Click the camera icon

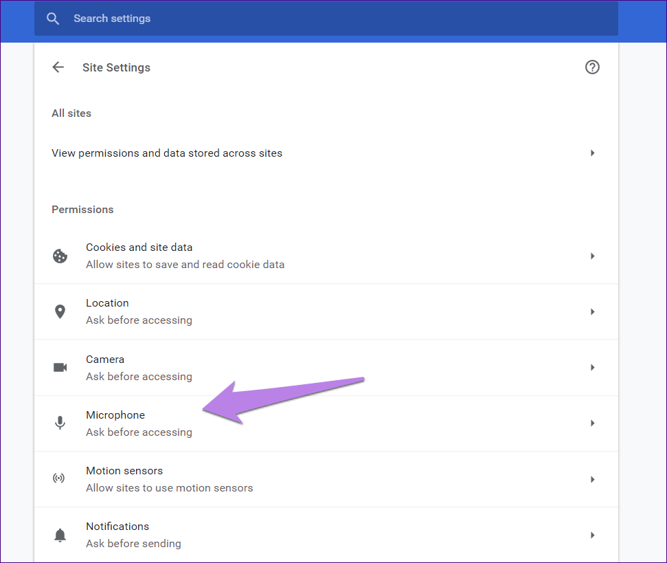click(x=60, y=368)
